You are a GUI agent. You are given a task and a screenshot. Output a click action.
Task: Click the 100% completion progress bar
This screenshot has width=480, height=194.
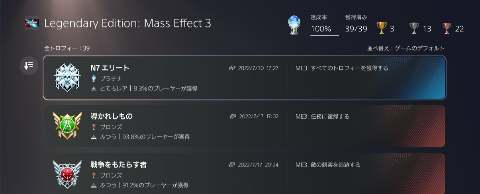[324, 35]
